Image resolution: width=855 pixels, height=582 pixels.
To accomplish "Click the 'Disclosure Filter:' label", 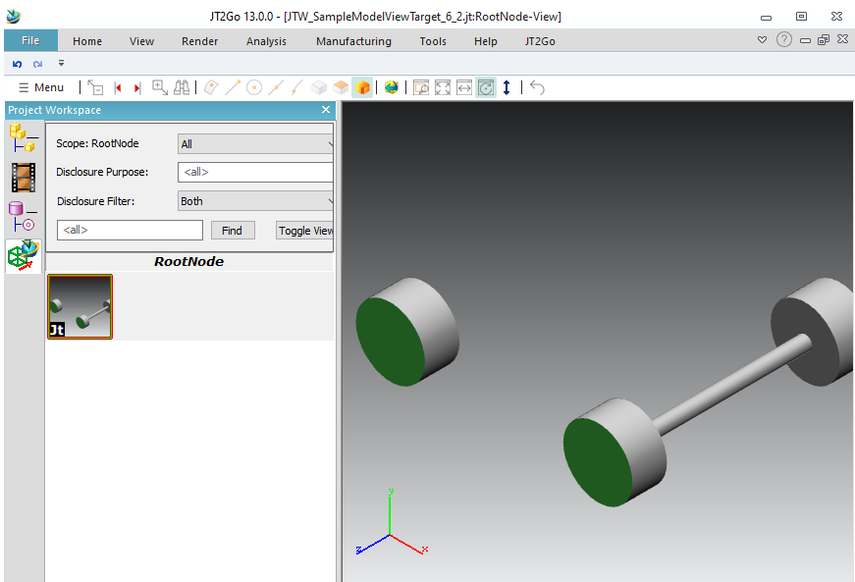I will coord(96,201).
